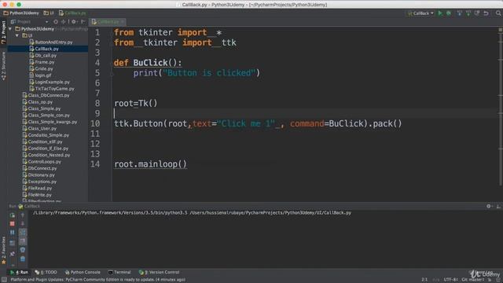The height and width of the screenshot is (283, 503).
Task: Open Dictionary.py in project tree
Action: coord(39,175)
